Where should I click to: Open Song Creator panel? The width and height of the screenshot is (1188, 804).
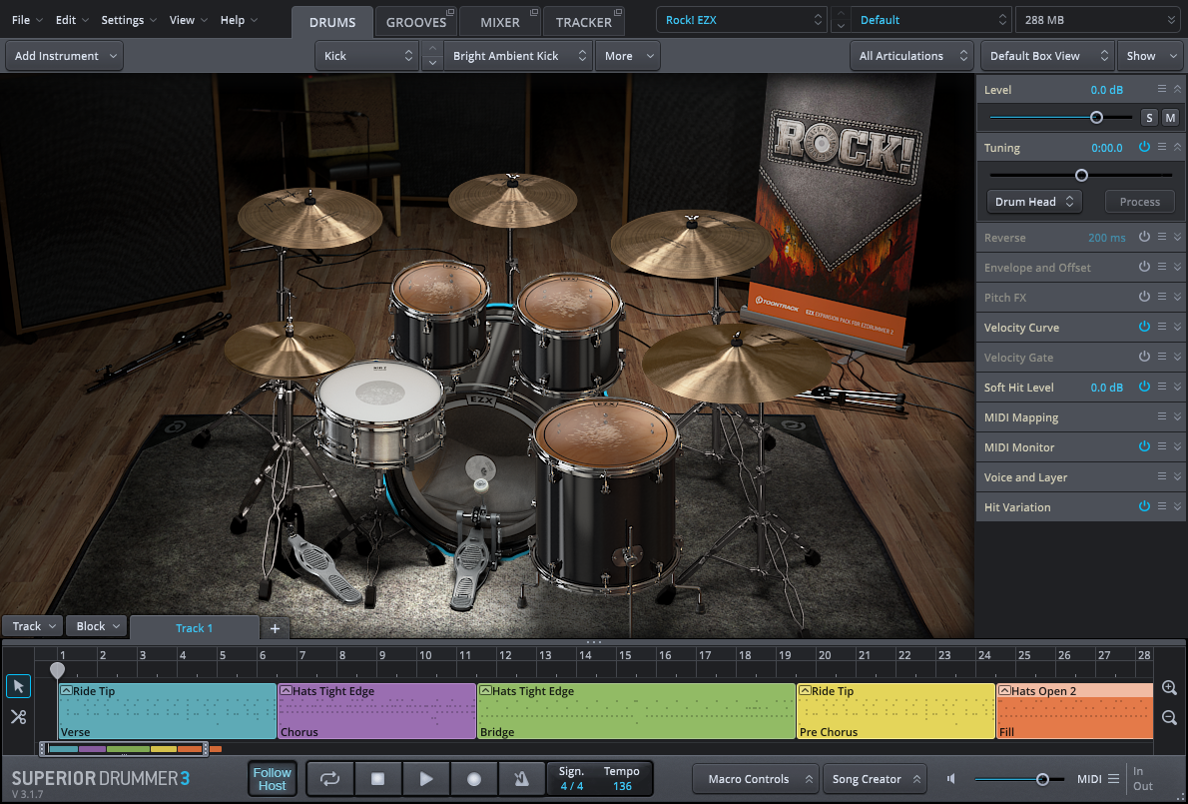[x=874, y=779]
